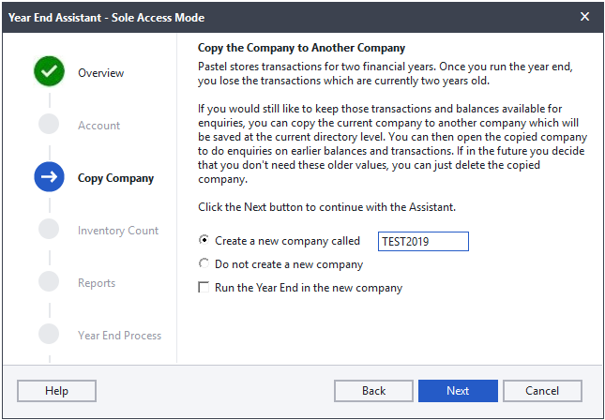Click the Inventory Count step circle
This screenshot has height=420, width=605.
point(49,229)
